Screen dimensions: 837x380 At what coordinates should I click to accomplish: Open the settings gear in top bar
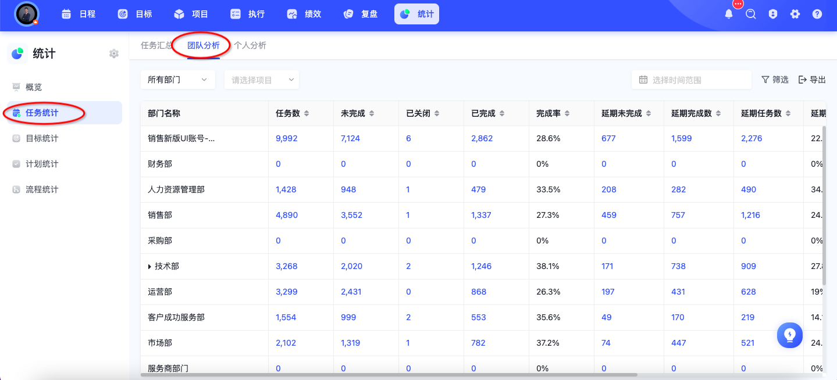tap(795, 14)
